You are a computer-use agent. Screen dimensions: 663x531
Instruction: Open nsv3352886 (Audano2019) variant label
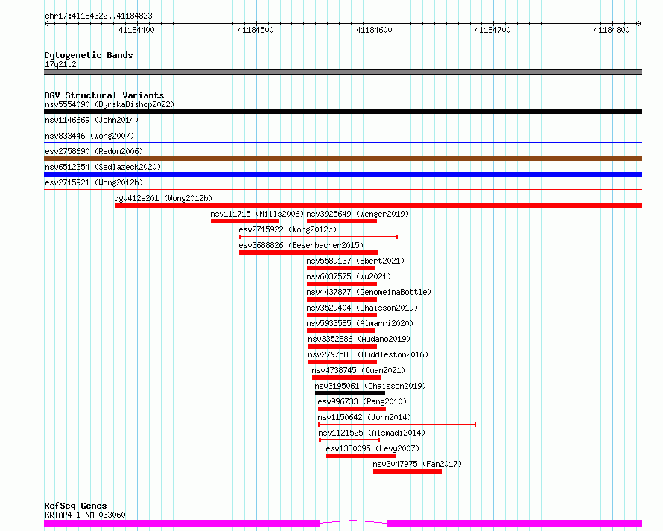(359, 339)
